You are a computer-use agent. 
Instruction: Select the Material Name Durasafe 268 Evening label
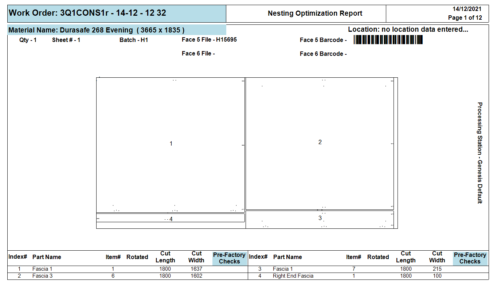(x=96, y=30)
